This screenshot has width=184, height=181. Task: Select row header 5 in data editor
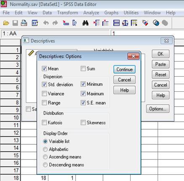pyautogui.click(x=10, y=80)
